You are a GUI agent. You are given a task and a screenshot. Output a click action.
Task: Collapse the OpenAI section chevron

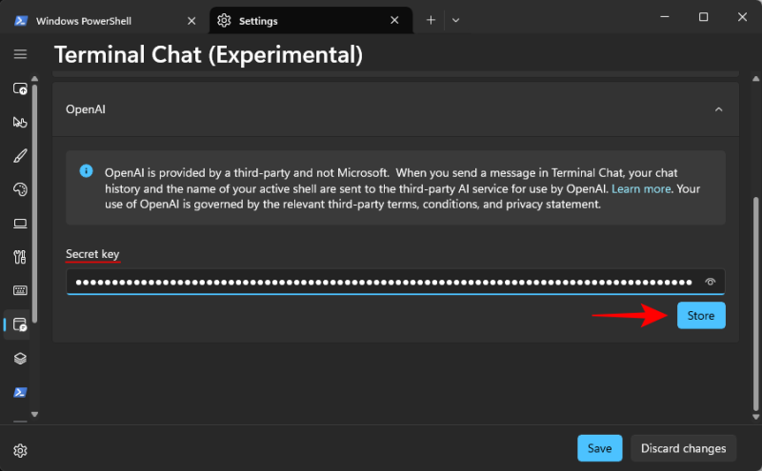click(x=718, y=109)
